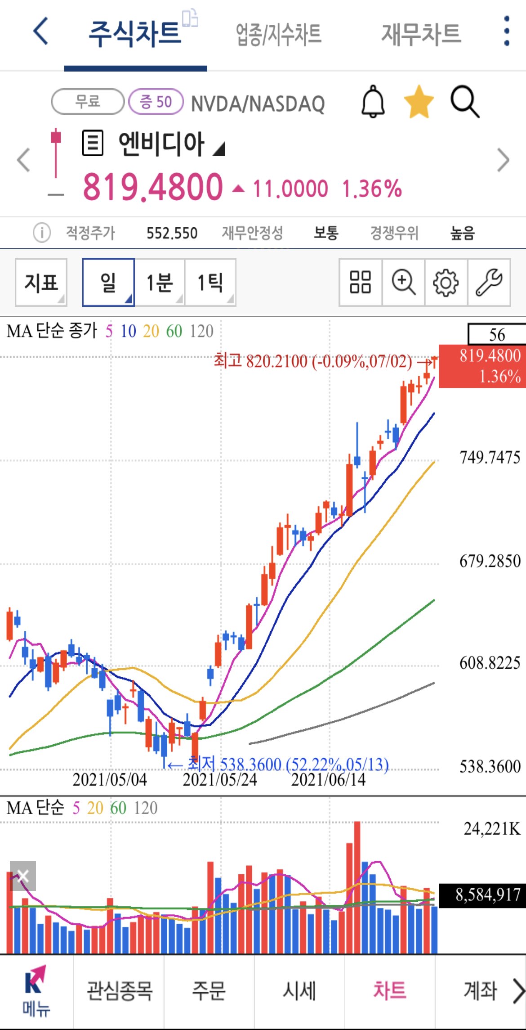
Task: Open the three-dot more options menu
Action: (x=507, y=31)
